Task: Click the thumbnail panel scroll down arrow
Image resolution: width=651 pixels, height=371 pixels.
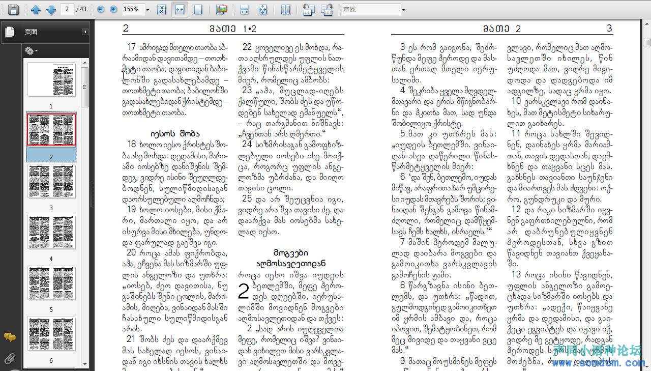Action: click(x=85, y=365)
